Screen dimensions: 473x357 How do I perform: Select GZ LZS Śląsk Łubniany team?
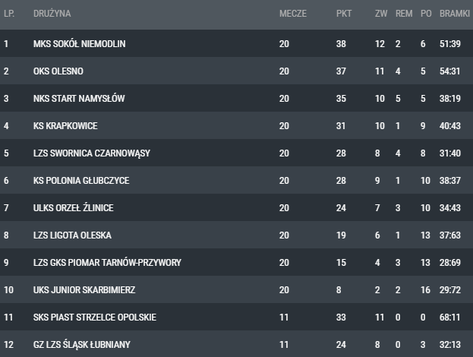click(82, 345)
